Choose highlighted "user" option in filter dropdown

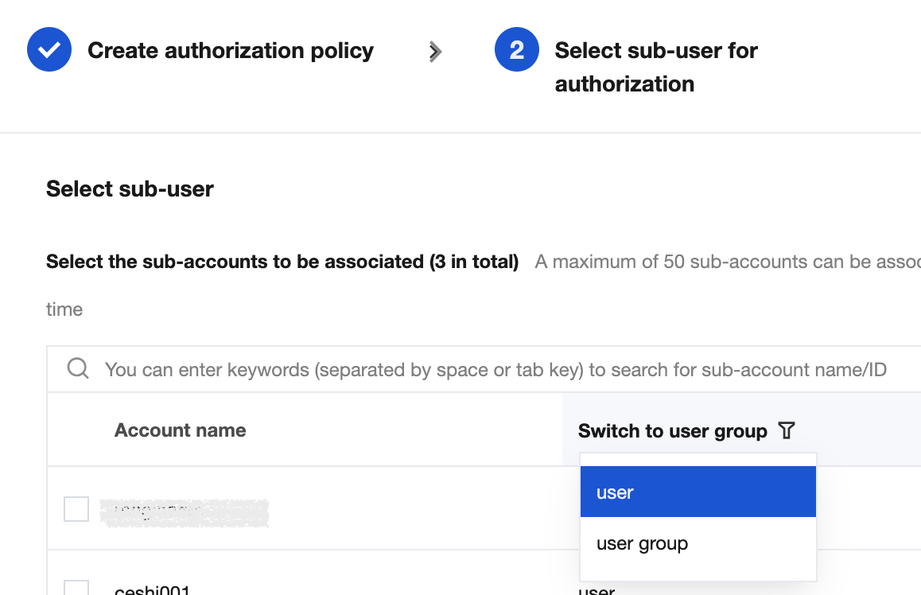tap(698, 492)
